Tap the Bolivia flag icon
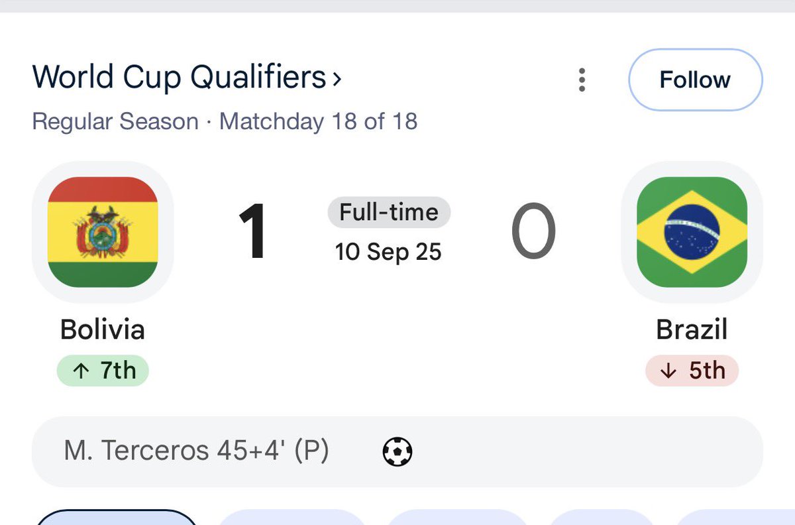 (103, 232)
